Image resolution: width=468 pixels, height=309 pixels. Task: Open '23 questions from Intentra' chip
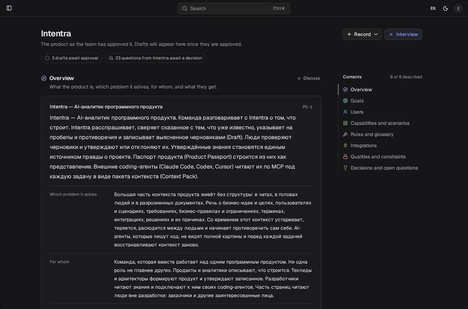pos(155,58)
